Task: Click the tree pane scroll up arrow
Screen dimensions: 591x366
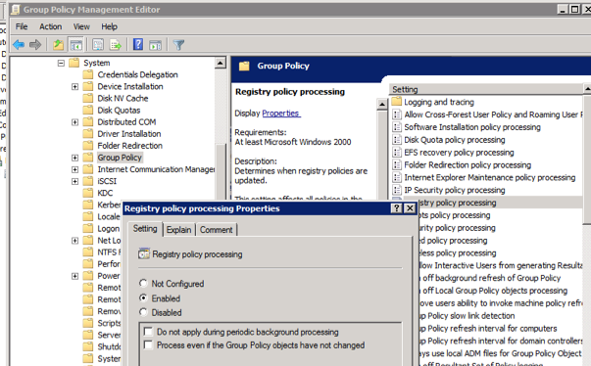Action: coord(221,63)
